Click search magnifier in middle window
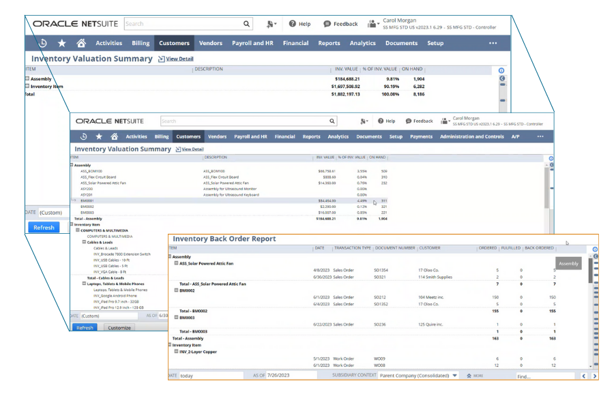The image size is (614, 409). pyautogui.click(x=332, y=121)
